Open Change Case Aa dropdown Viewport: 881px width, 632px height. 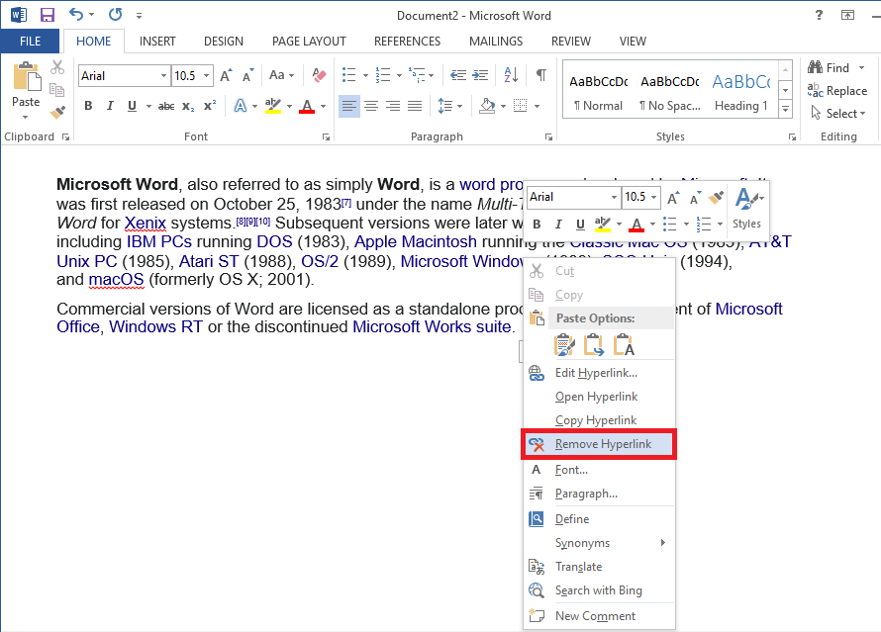point(281,75)
